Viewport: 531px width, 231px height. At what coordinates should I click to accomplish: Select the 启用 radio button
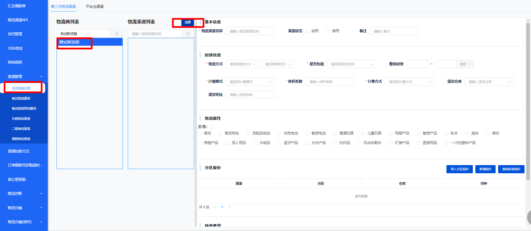click(x=307, y=31)
